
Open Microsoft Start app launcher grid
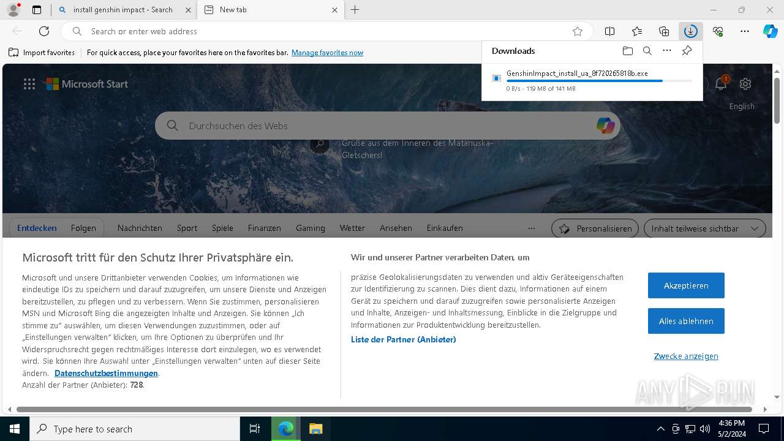(29, 84)
